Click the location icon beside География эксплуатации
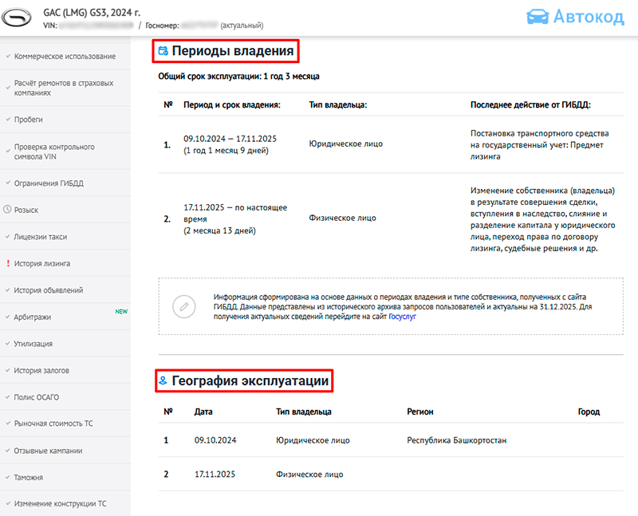This screenshot has width=638, height=516. tap(163, 381)
